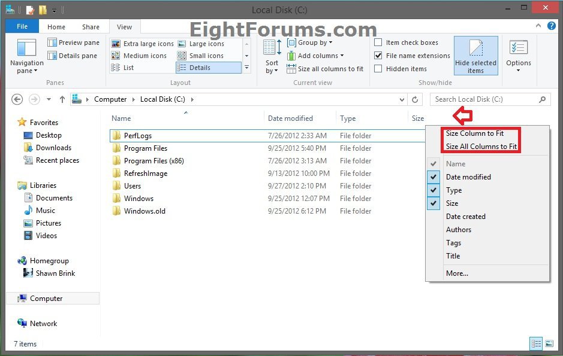Switch to large icons view in status bar
Image resolution: width=563 pixels, height=356 pixels.
point(549,343)
